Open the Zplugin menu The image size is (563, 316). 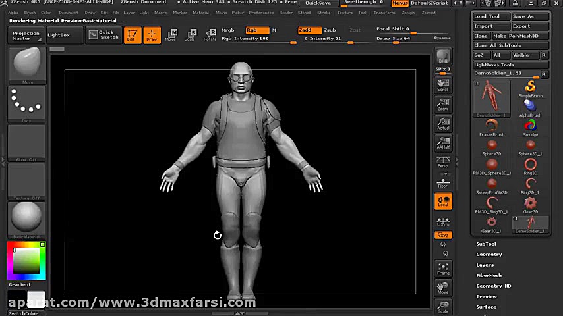pos(408,13)
